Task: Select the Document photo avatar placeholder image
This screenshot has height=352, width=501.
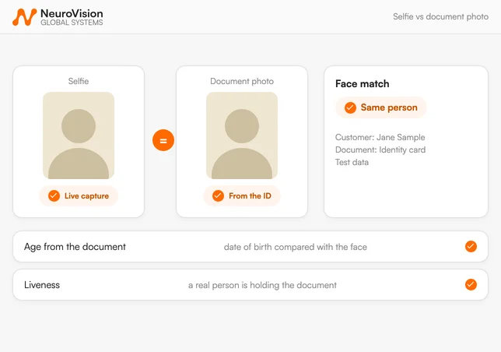Action: click(242, 136)
